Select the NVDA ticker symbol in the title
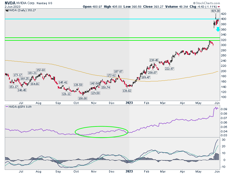This screenshot has height=174, width=232. pyautogui.click(x=10, y=3)
